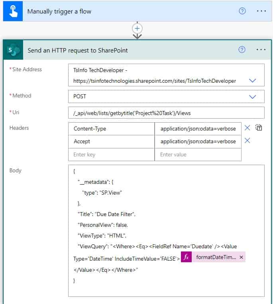Click the Body label

click(x=15, y=170)
